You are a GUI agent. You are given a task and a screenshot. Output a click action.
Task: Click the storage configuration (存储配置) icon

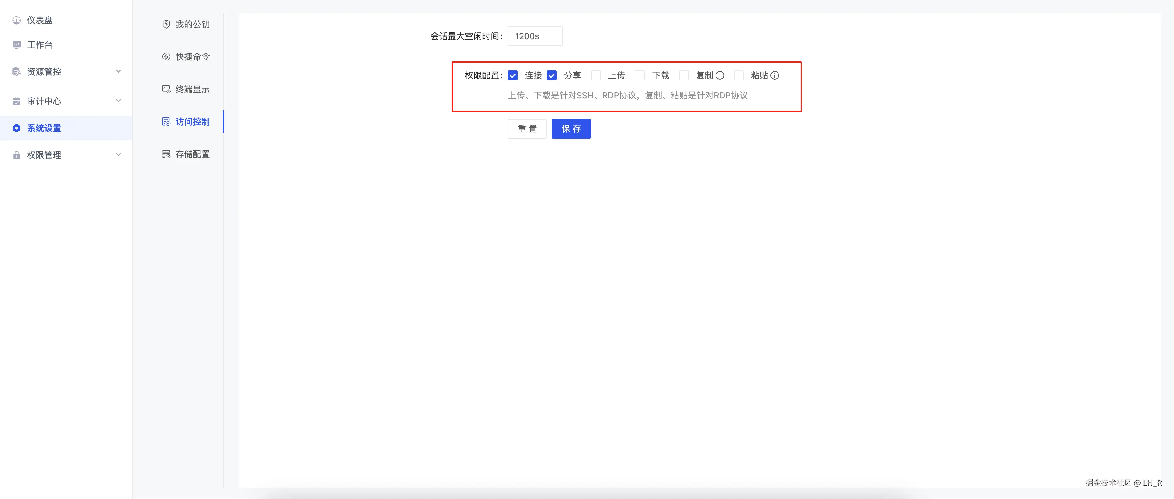click(166, 154)
